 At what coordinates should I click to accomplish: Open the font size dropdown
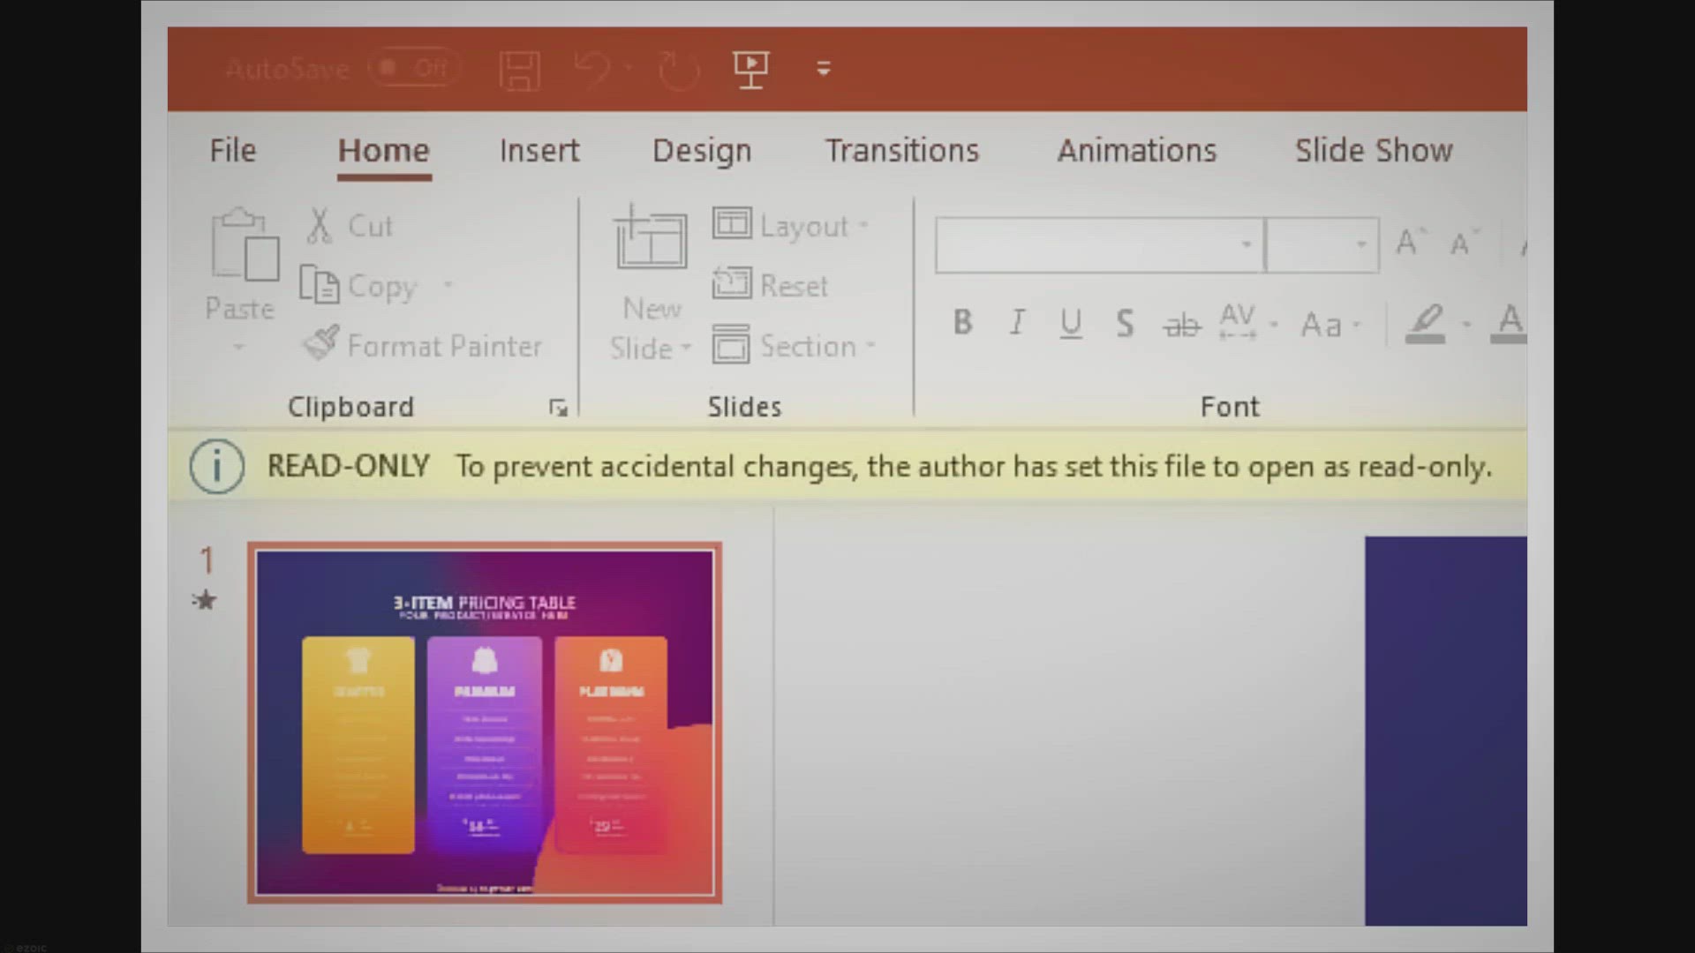click(x=1361, y=244)
